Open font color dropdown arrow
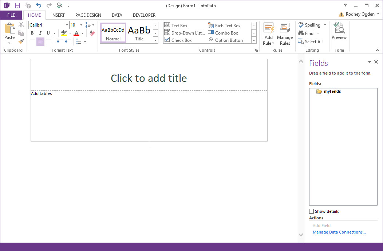The image size is (383, 251). click(x=83, y=33)
